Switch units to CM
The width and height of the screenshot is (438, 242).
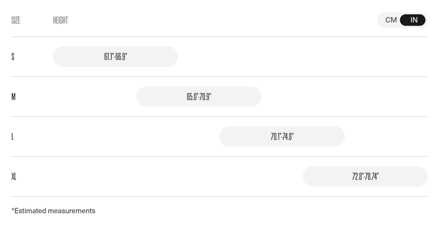pos(390,20)
